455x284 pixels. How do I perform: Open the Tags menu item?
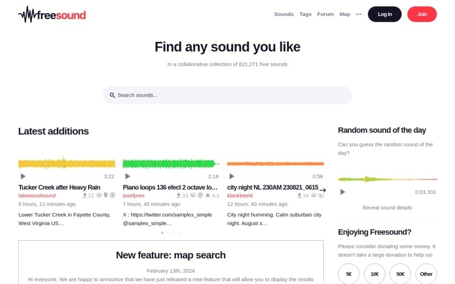(305, 14)
